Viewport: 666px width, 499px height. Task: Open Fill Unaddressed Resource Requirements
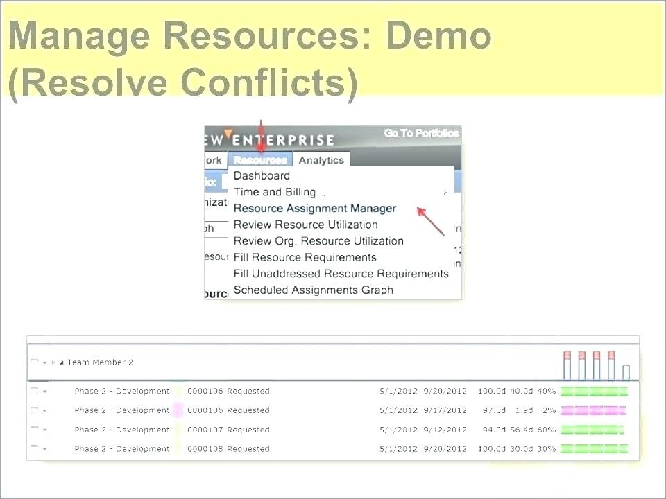[341, 274]
